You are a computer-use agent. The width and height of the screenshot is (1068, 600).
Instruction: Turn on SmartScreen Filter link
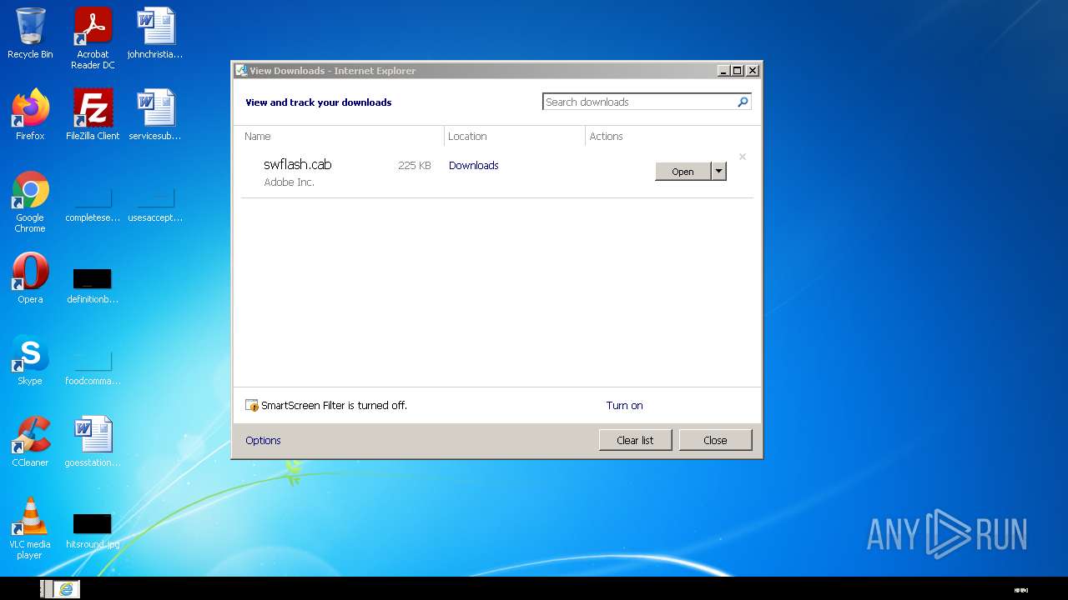(624, 406)
